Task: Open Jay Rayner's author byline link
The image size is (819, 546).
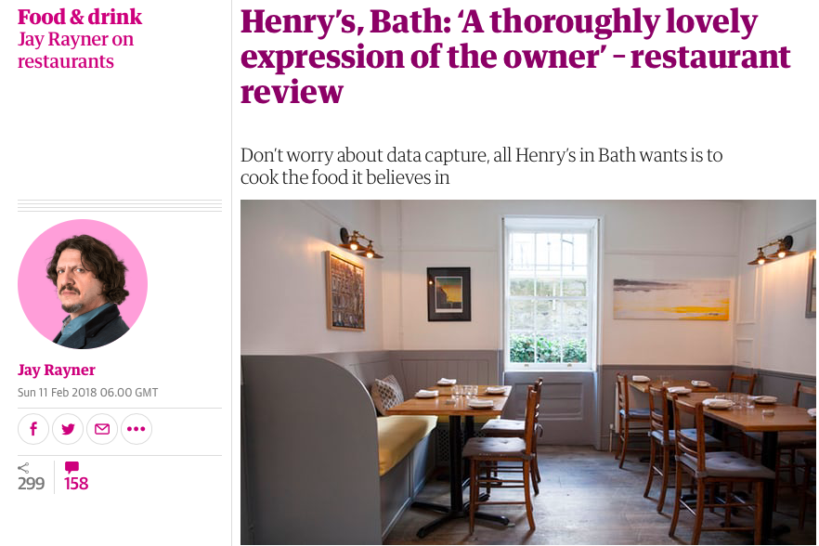Action: point(57,370)
